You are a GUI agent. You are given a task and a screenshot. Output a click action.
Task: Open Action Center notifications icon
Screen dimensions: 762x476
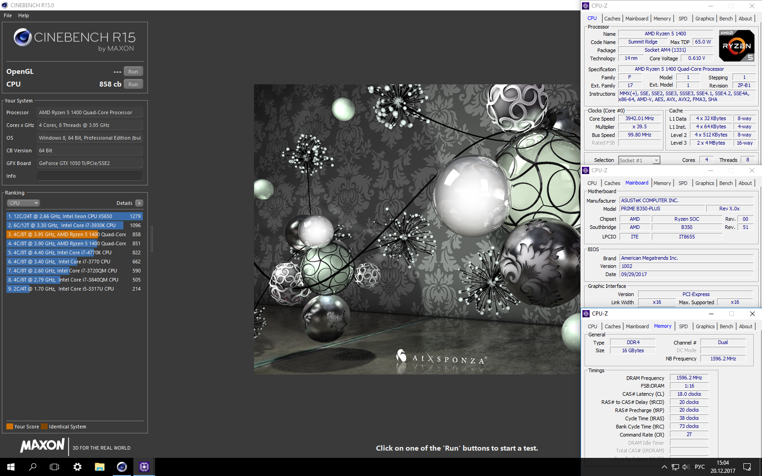click(x=747, y=467)
